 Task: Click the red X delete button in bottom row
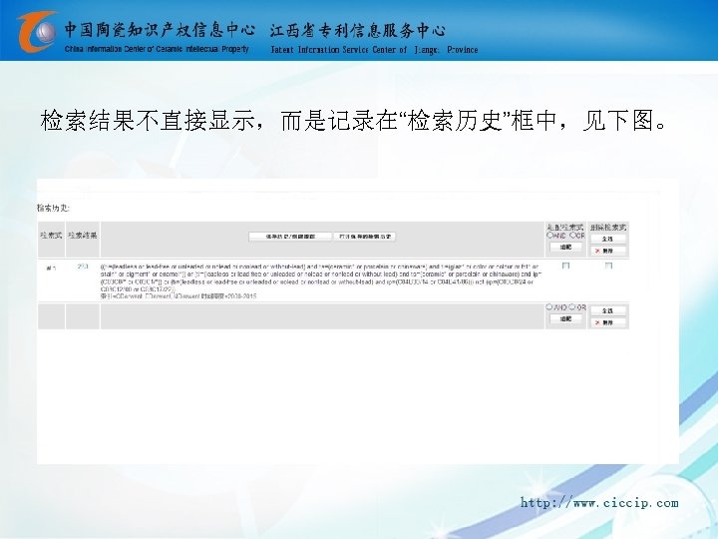click(607, 322)
